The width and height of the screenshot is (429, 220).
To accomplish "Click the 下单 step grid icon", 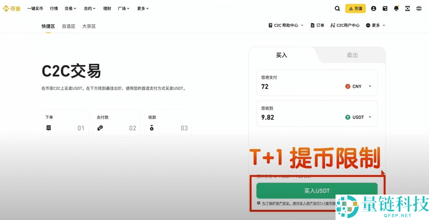I will coord(48,128).
